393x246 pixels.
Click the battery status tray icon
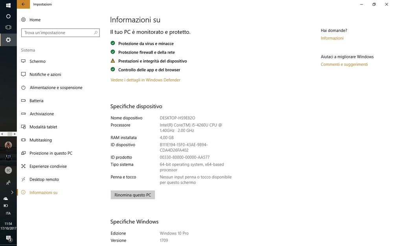pyautogui.click(x=6, y=205)
